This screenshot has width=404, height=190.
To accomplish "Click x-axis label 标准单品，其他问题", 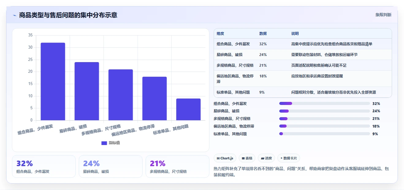I will pos(171,129).
